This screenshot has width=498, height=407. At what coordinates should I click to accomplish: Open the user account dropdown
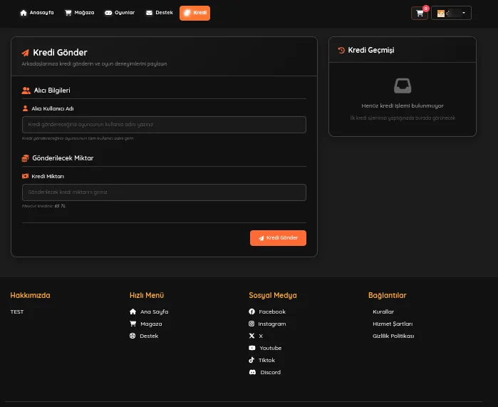click(x=451, y=13)
